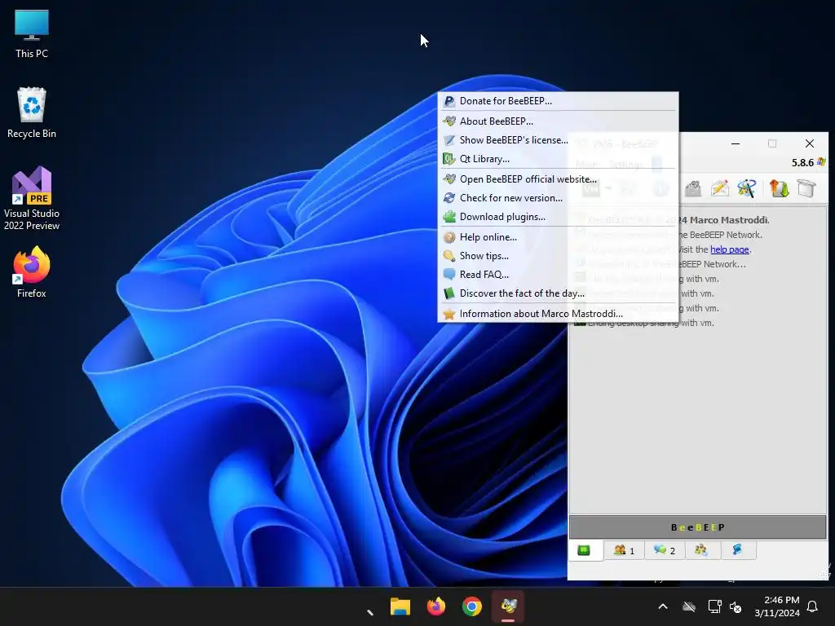Switch to the users tab showing 1

[x=624, y=550]
